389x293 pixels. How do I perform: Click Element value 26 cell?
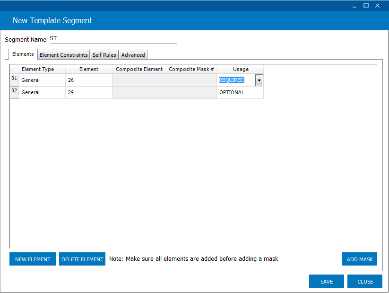89,80
